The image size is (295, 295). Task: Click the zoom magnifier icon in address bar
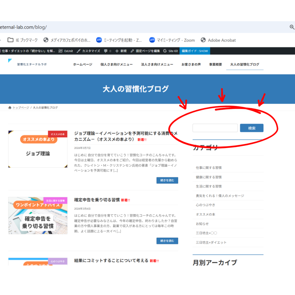tap(292, 27)
